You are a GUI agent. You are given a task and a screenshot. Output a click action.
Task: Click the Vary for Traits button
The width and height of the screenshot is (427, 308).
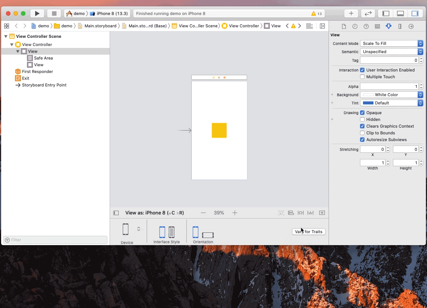click(308, 232)
